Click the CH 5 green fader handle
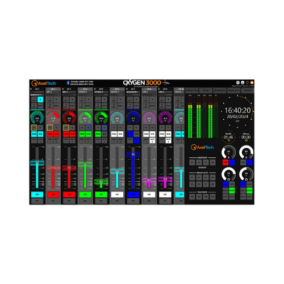284x284 pixels. [x=101, y=182]
